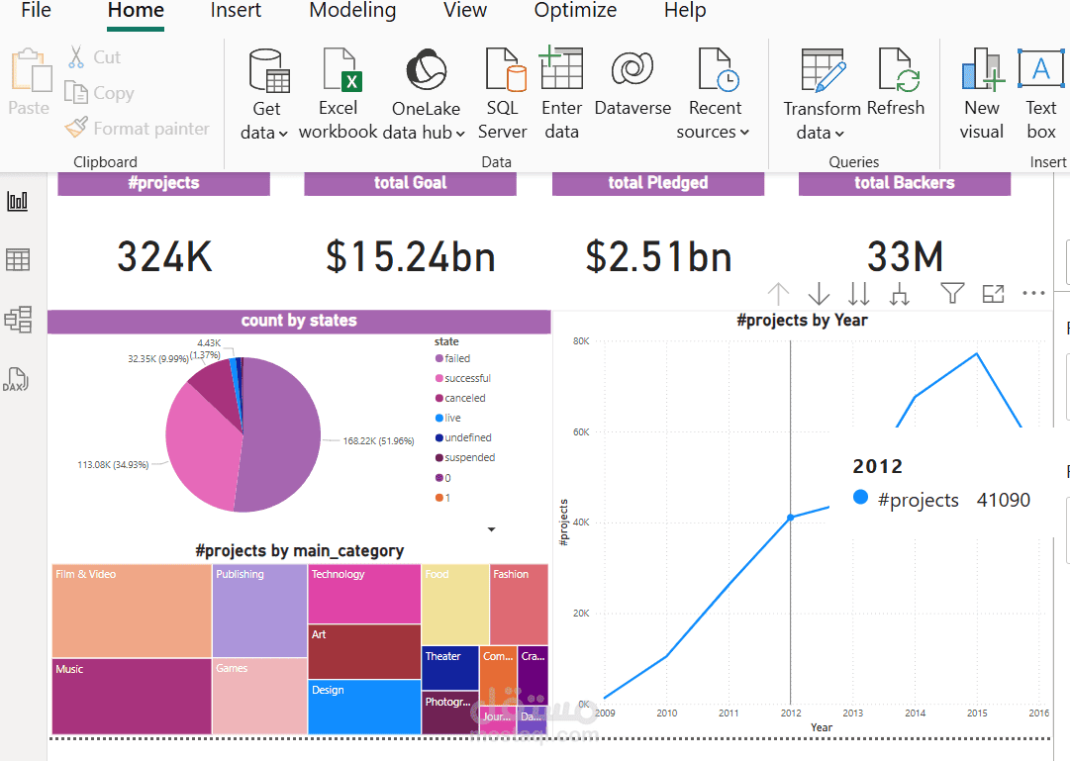Screen dimensions: 1070x761
Task: Click Enter data table icon
Action: pos(561,68)
